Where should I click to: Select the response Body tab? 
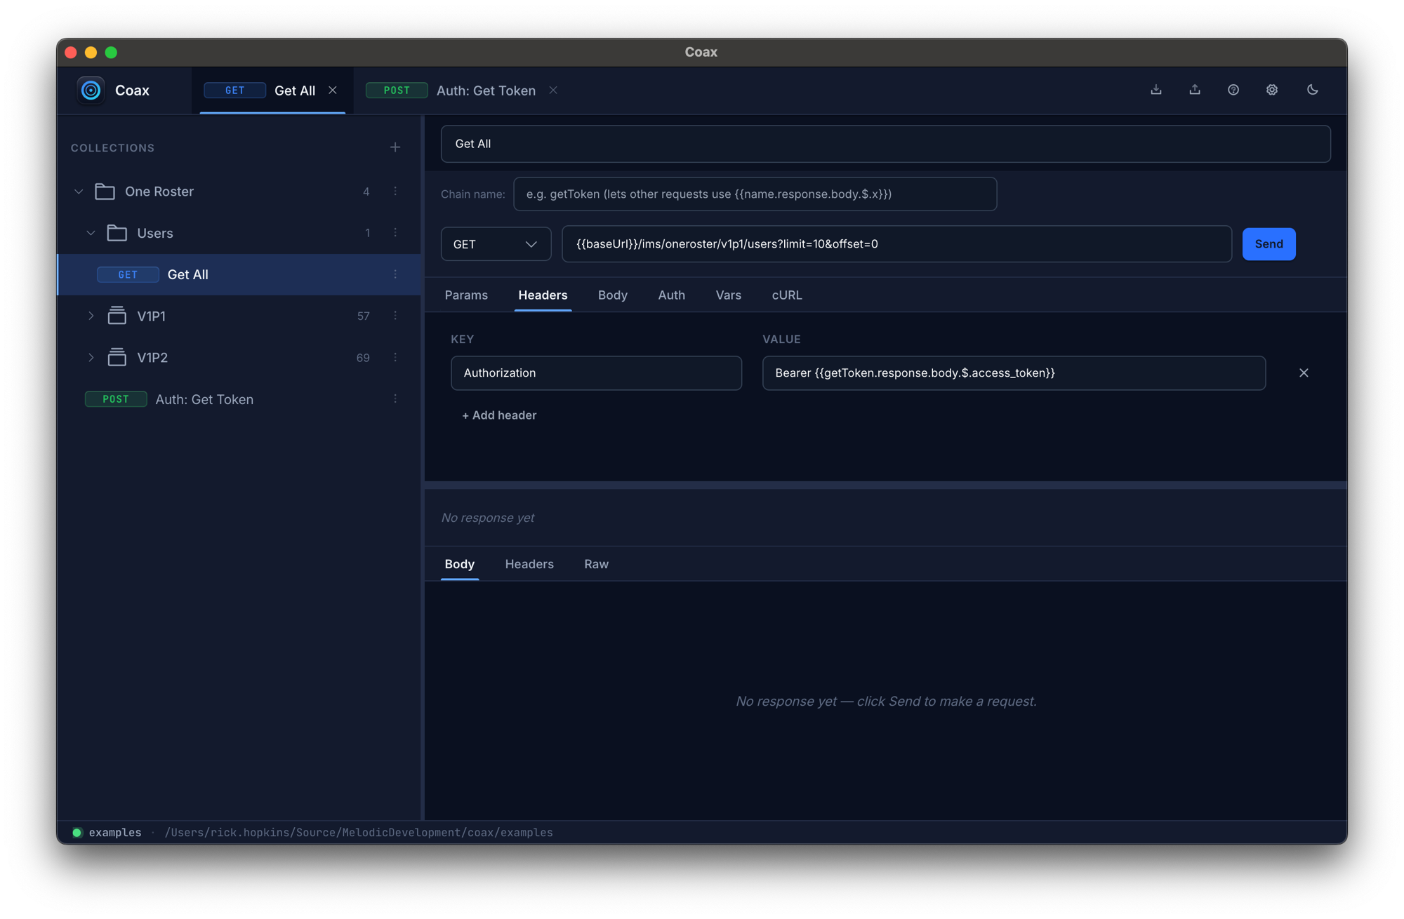coord(460,564)
